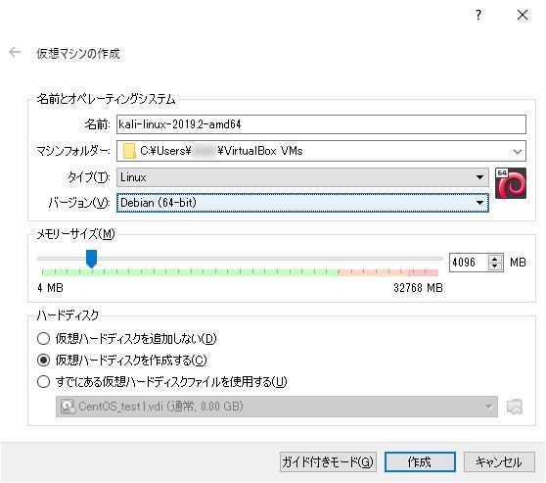Click the MB unit label beside spinner
The image size is (546, 483).
click(x=518, y=263)
